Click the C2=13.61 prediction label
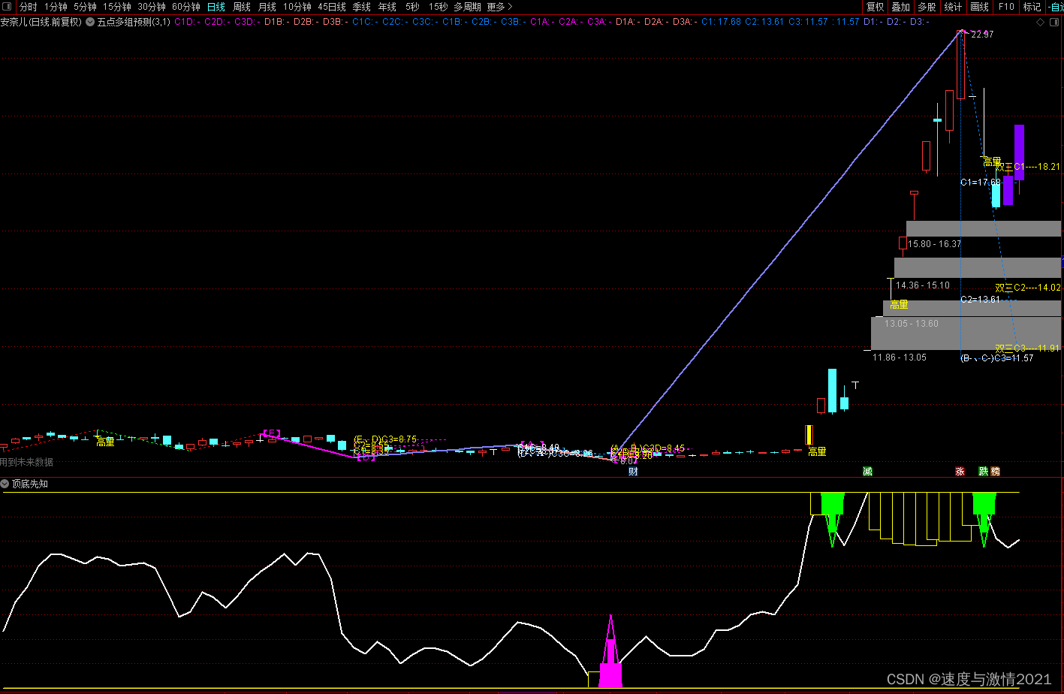The height and width of the screenshot is (694, 1064). click(x=981, y=300)
